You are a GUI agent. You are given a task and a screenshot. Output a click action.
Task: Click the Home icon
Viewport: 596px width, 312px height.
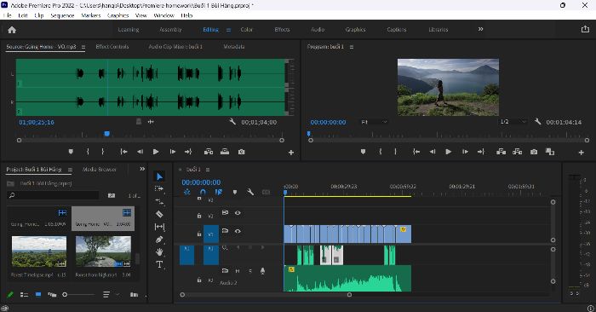click(12, 30)
